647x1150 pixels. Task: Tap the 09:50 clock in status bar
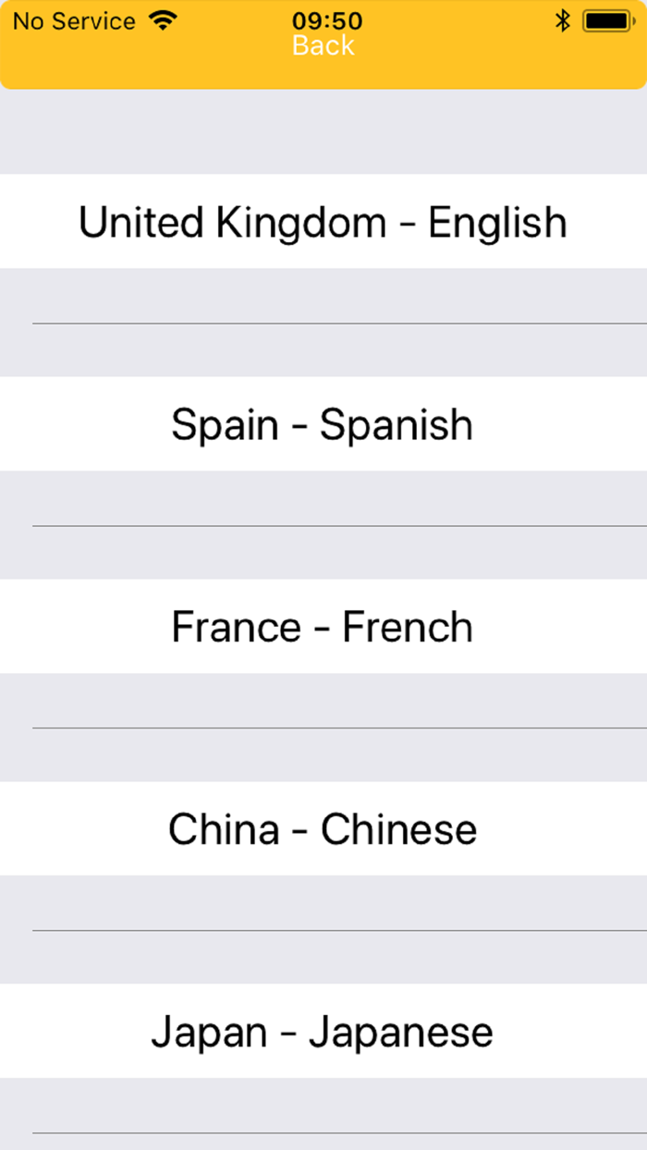[327, 20]
